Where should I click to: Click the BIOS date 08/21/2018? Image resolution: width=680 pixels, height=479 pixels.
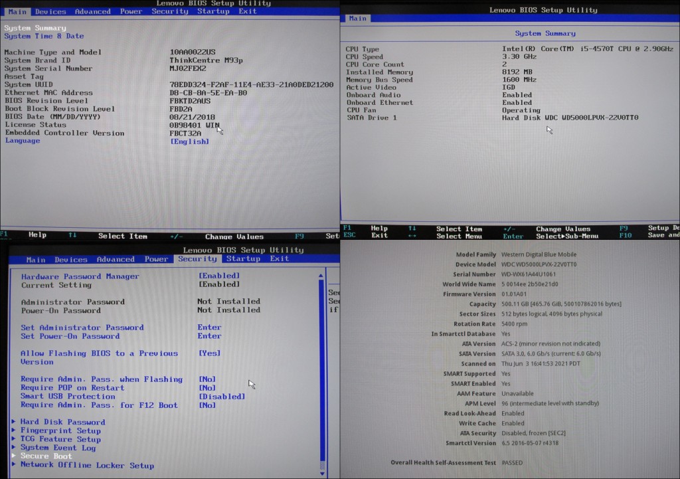pyautogui.click(x=192, y=117)
